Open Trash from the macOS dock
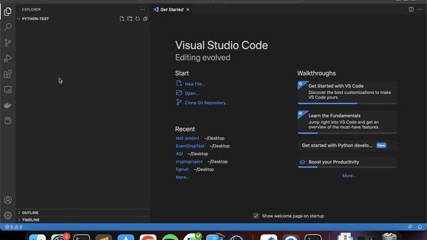Screen dimensions: 427x240 pos(390,237)
